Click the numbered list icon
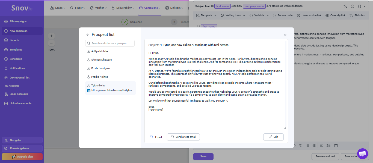This screenshot has width=373, height=163. click(314, 146)
